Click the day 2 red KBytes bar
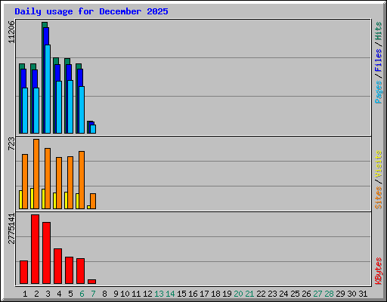 click(x=36, y=249)
